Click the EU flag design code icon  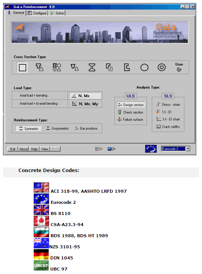[x=151, y=149]
